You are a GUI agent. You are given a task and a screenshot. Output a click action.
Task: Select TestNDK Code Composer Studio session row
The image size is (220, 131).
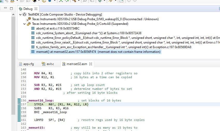[x=65, y=14]
